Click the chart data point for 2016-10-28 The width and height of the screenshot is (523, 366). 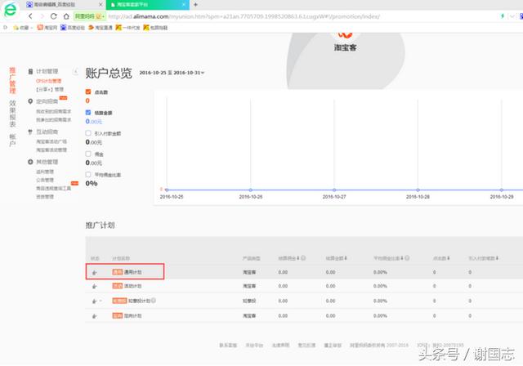pos(418,190)
